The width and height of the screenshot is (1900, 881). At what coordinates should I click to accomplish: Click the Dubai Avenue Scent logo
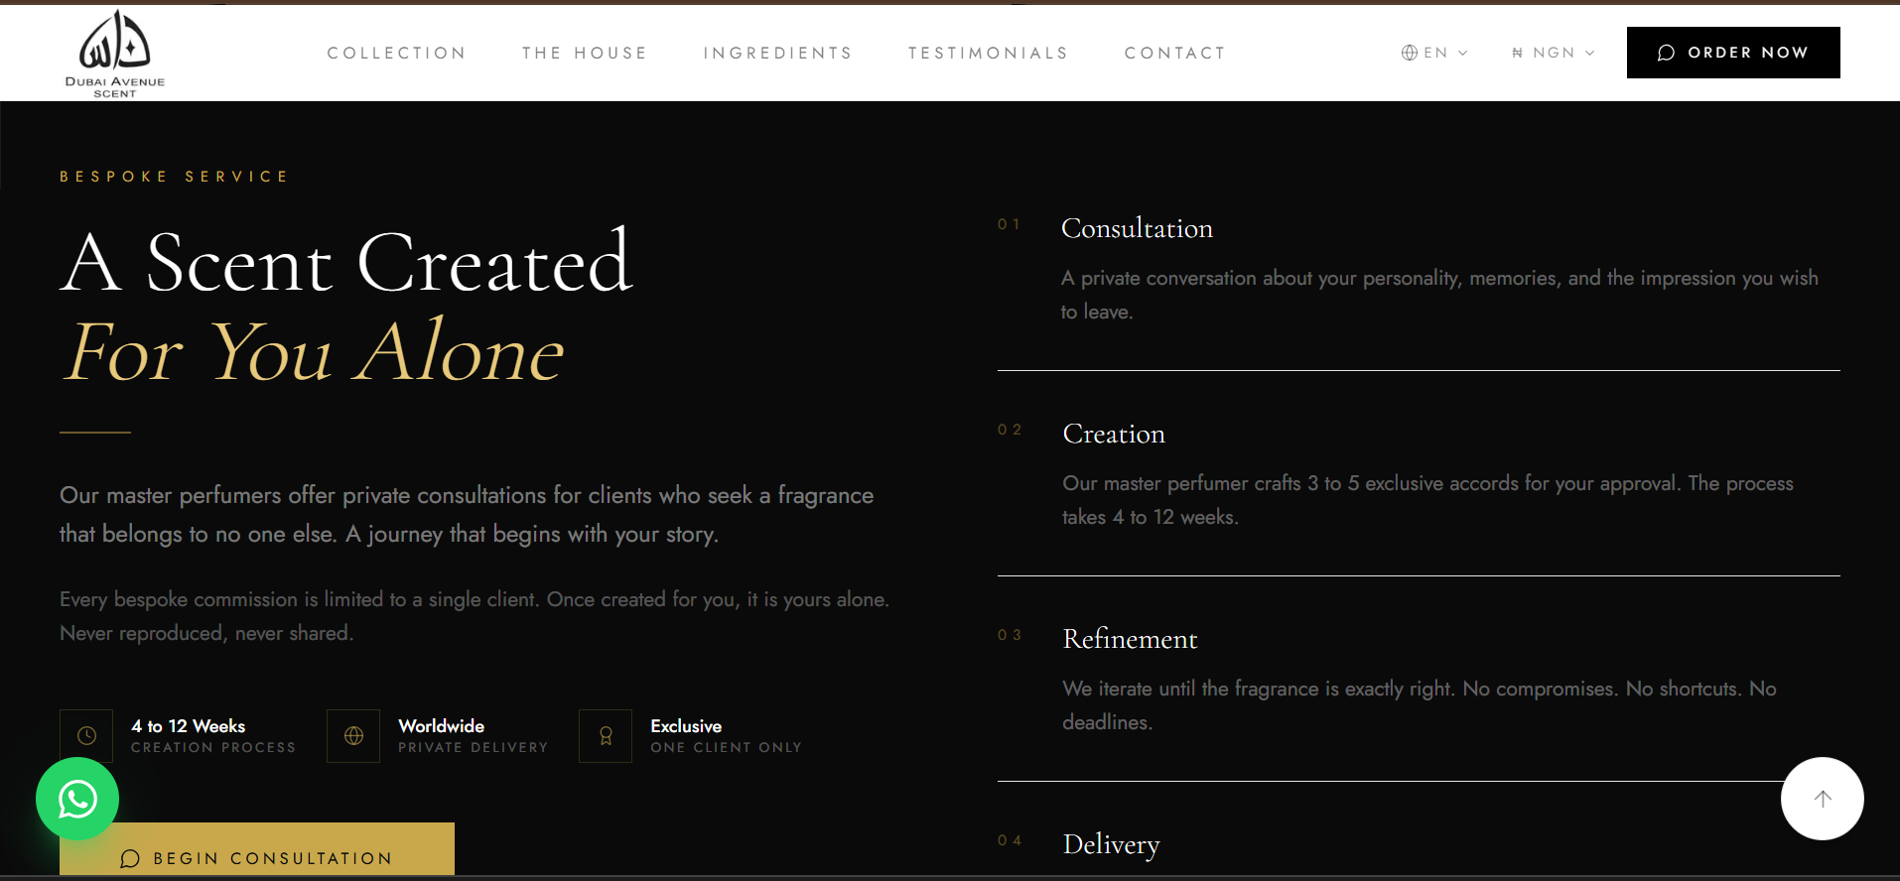pos(115,54)
